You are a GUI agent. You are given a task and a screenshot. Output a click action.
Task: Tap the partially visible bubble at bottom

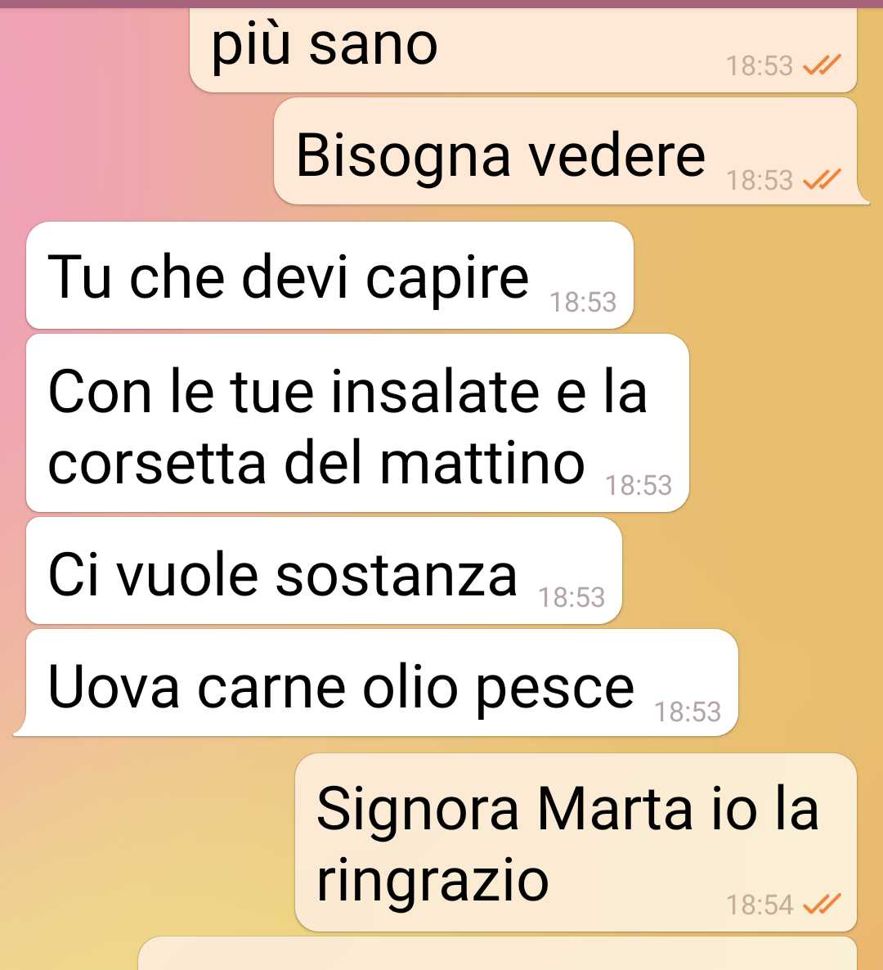(x=497, y=954)
